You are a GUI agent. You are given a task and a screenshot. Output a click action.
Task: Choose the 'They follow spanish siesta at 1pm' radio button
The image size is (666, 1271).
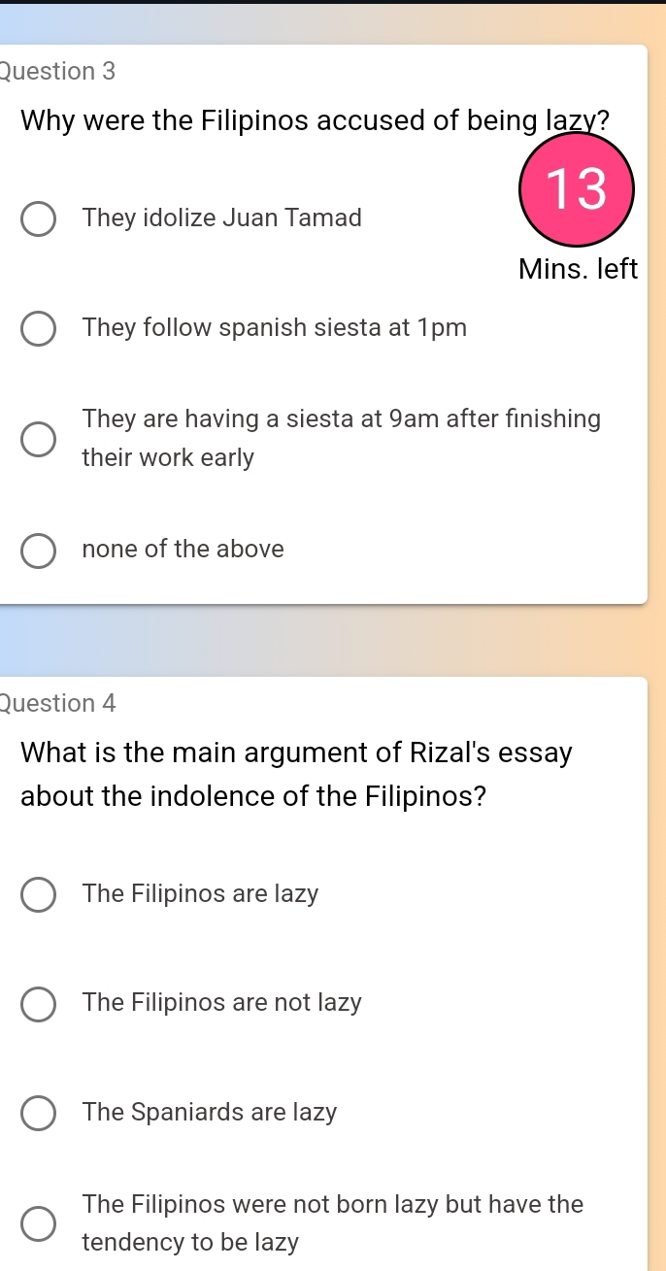click(x=39, y=329)
